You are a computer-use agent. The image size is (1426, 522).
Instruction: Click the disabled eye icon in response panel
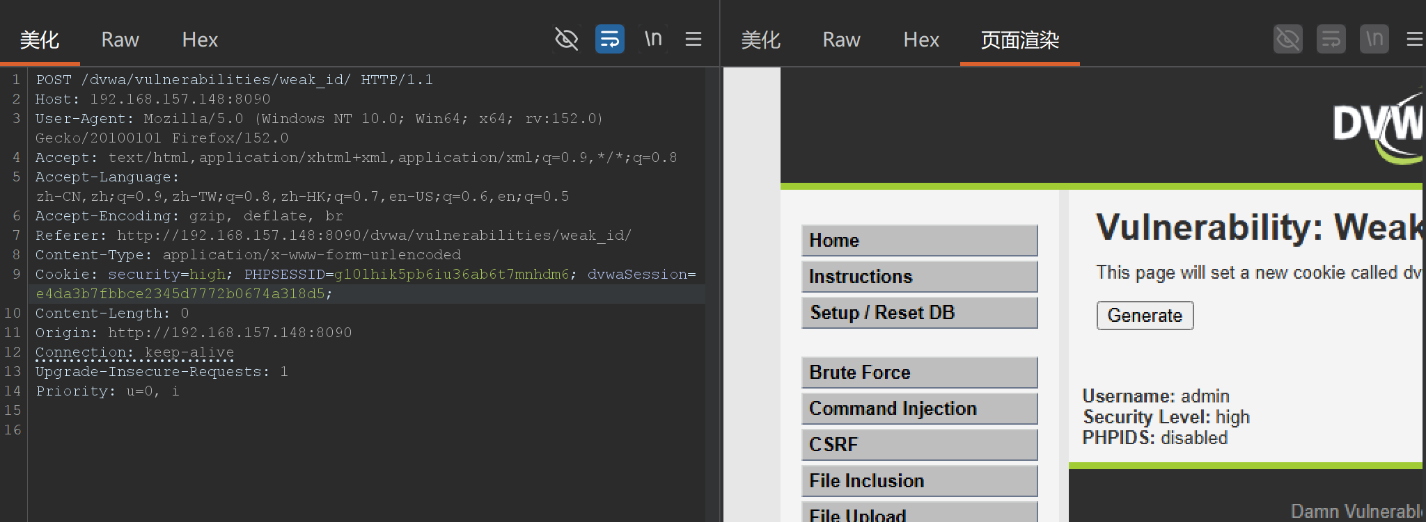[1288, 39]
